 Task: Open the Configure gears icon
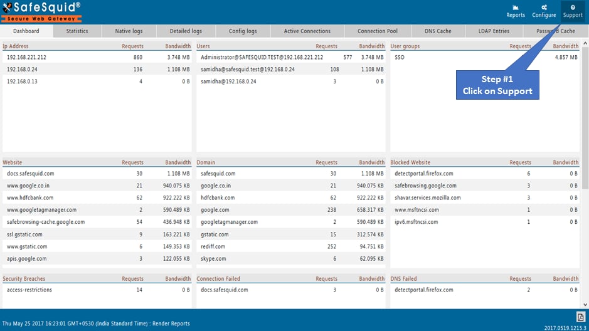tap(544, 8)
